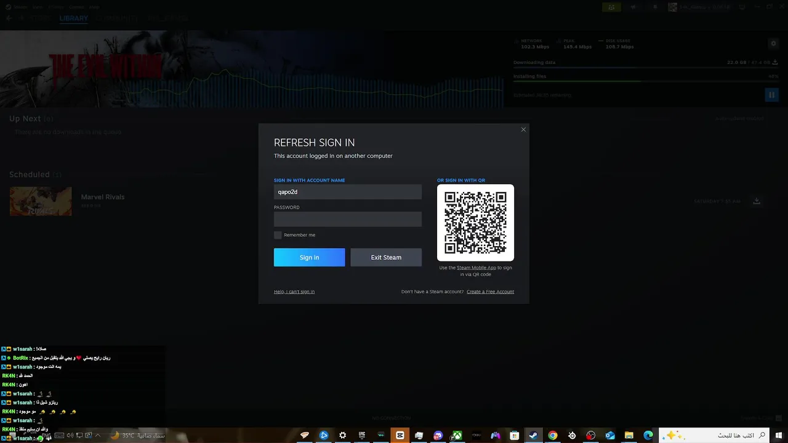Click the Downloading data progress bar
Image resolution: width=788 pixels, height=443 pixels.
pos(646,67)
